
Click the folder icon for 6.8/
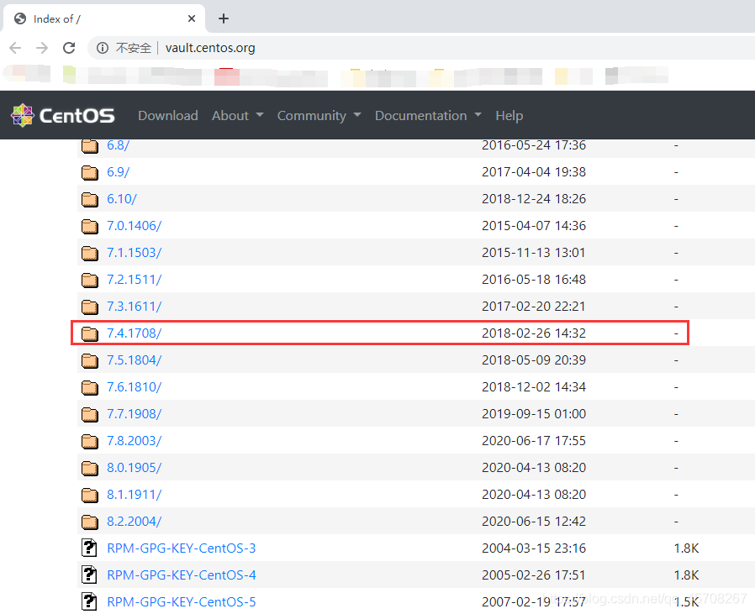[90, 146]
